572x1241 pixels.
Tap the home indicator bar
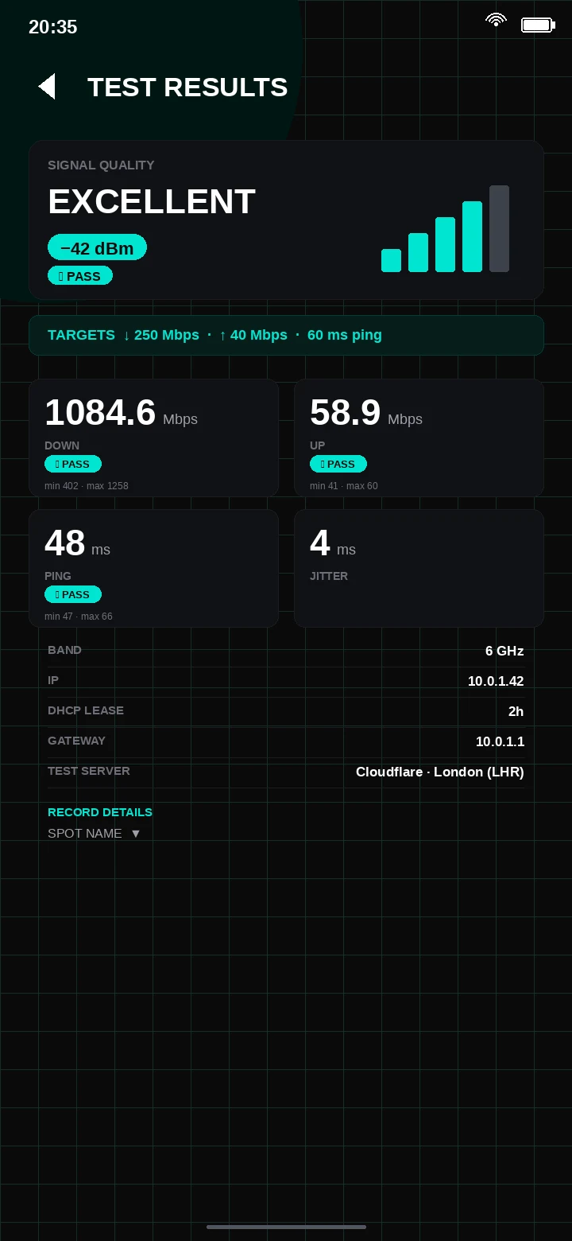[286, 1227]
